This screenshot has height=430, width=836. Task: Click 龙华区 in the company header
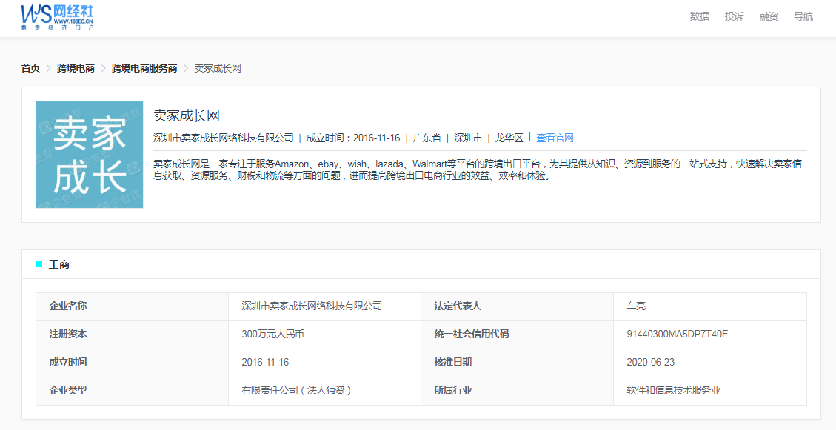coord(509,138)
